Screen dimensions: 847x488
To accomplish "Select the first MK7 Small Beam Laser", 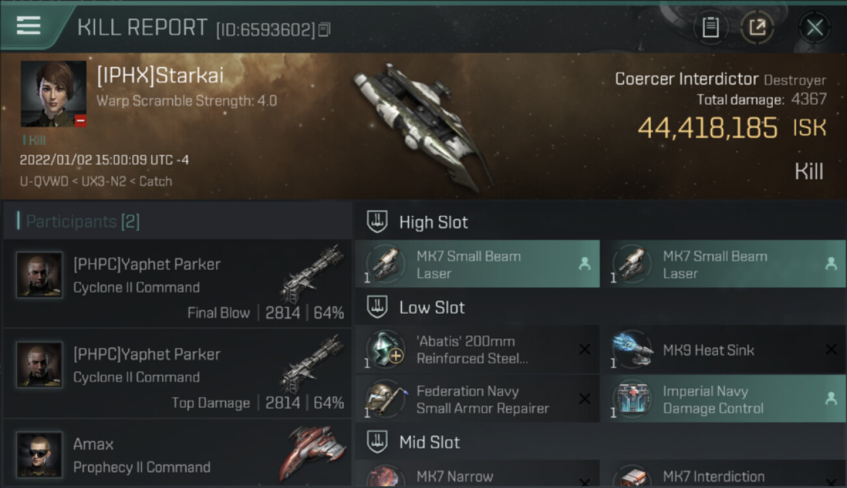I will (x=478, y=264).
